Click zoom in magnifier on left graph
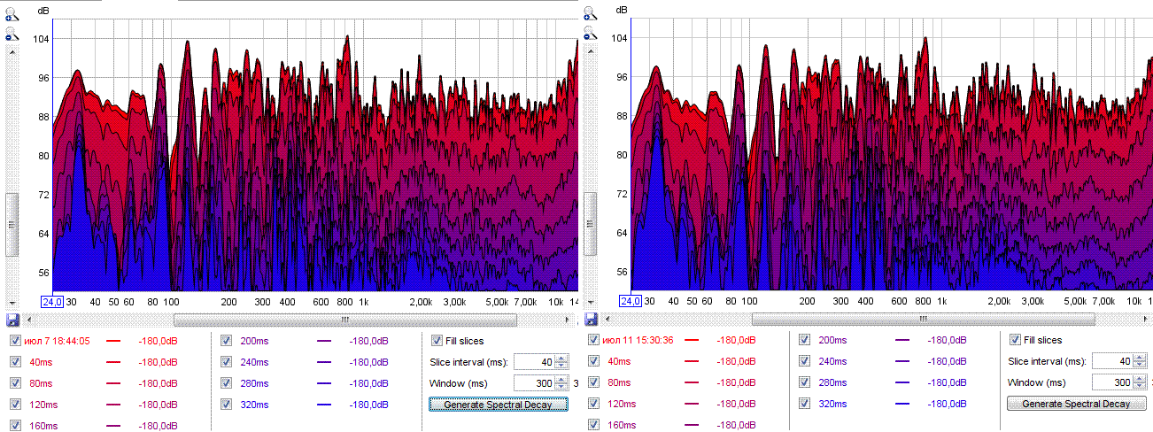1153x432 pixels. click(12, 13)
